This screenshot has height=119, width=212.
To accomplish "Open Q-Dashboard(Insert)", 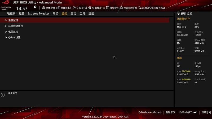I will (x=150, y=112).
